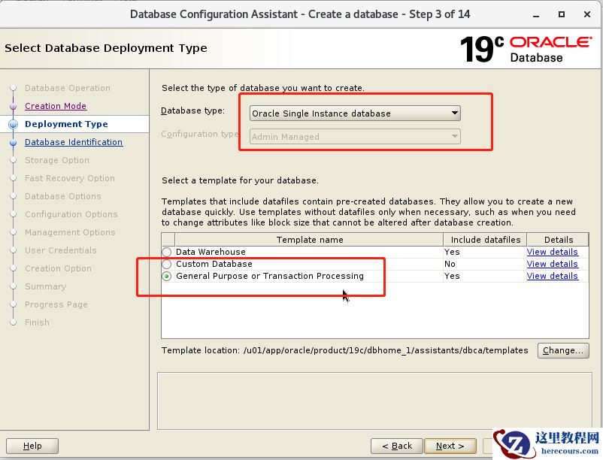Click the Database Options step
The height and width of the screenshot is (460, 603).
[x=62, y=196]
